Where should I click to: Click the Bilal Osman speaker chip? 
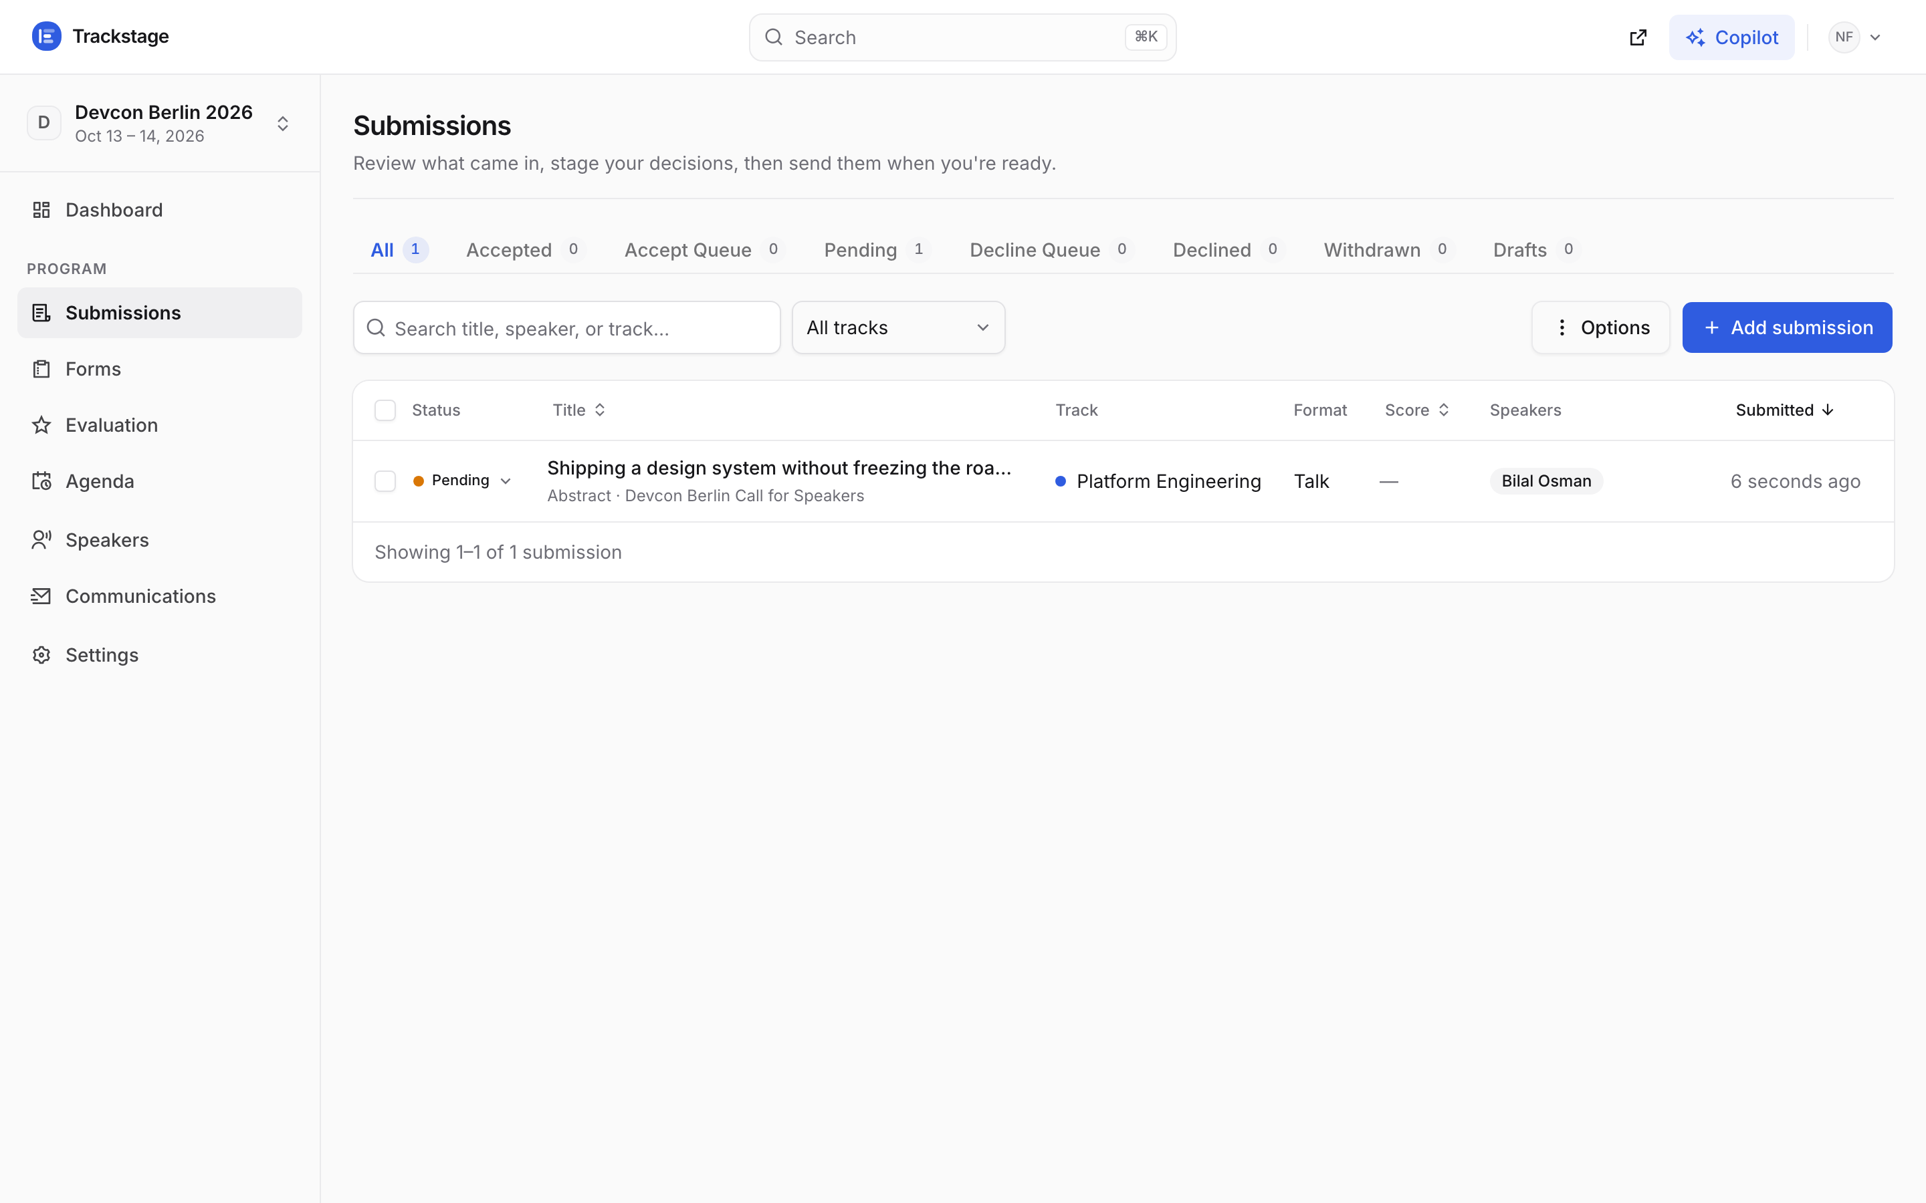1546,481
